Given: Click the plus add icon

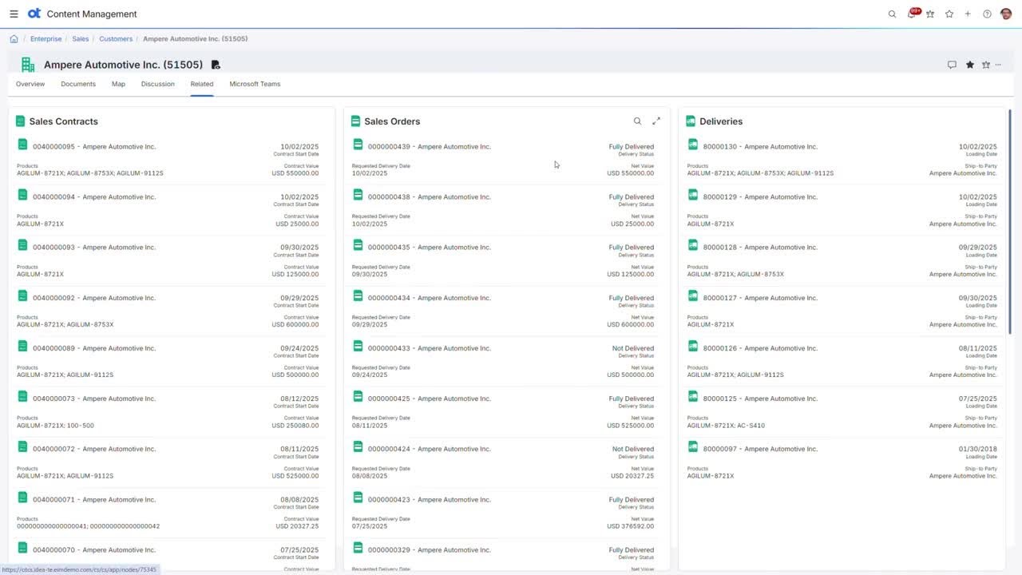Looking at the screenshot, I should [x=968, y=14].
